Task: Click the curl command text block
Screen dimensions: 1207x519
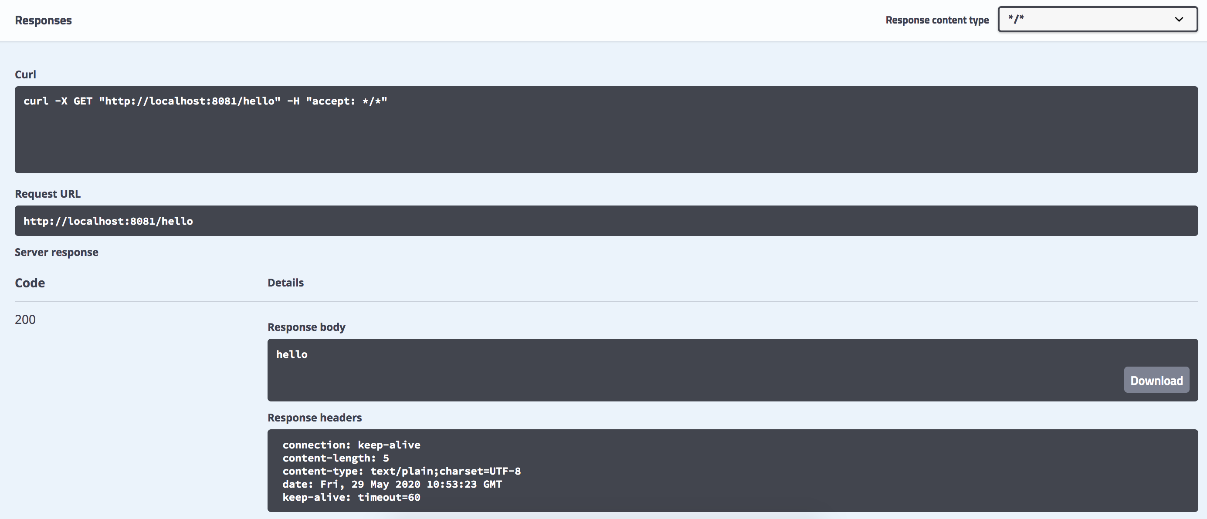Action: coord(205,101)
